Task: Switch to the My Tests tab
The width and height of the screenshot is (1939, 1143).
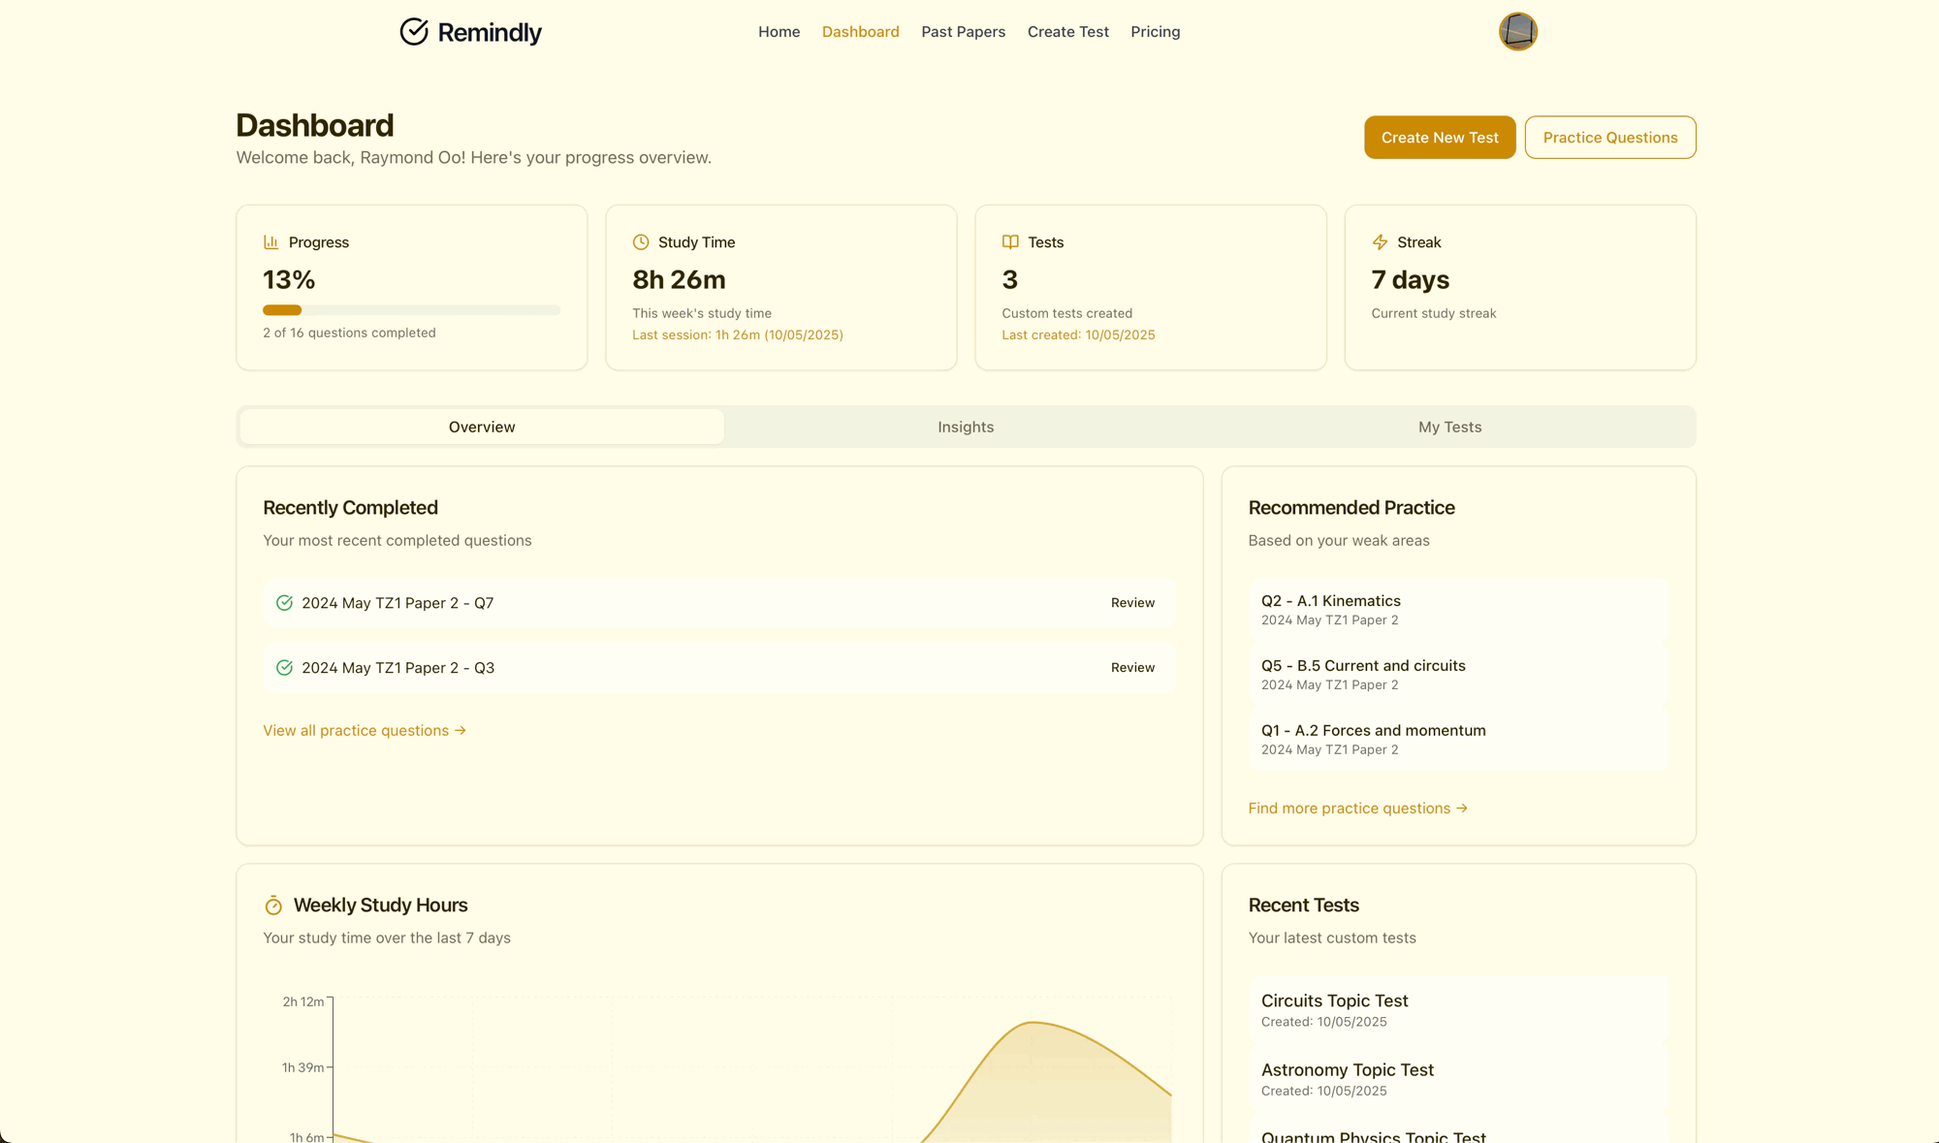Action: click(x=1449, y=427)
